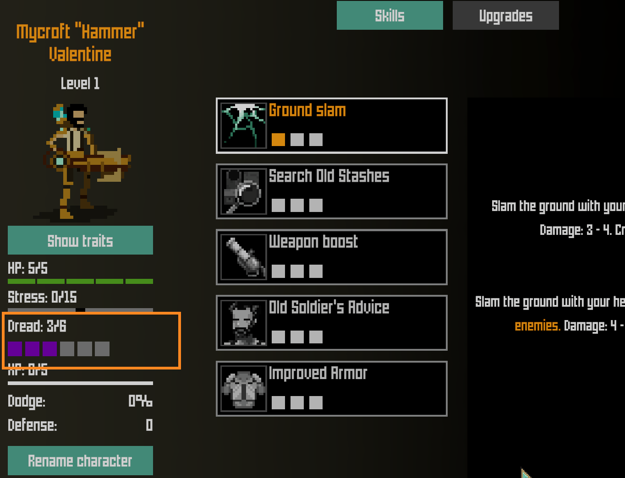Click the last gray Dread square
This screenshot has height=478, width=625.
point(102,349)
